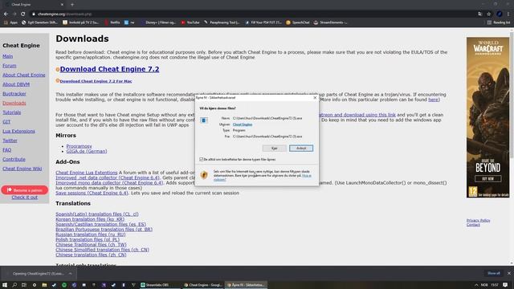This screenshot has height=289, width=514.
Task: Open the Twitter sidebar link
Action: click(x=10, y=140)
